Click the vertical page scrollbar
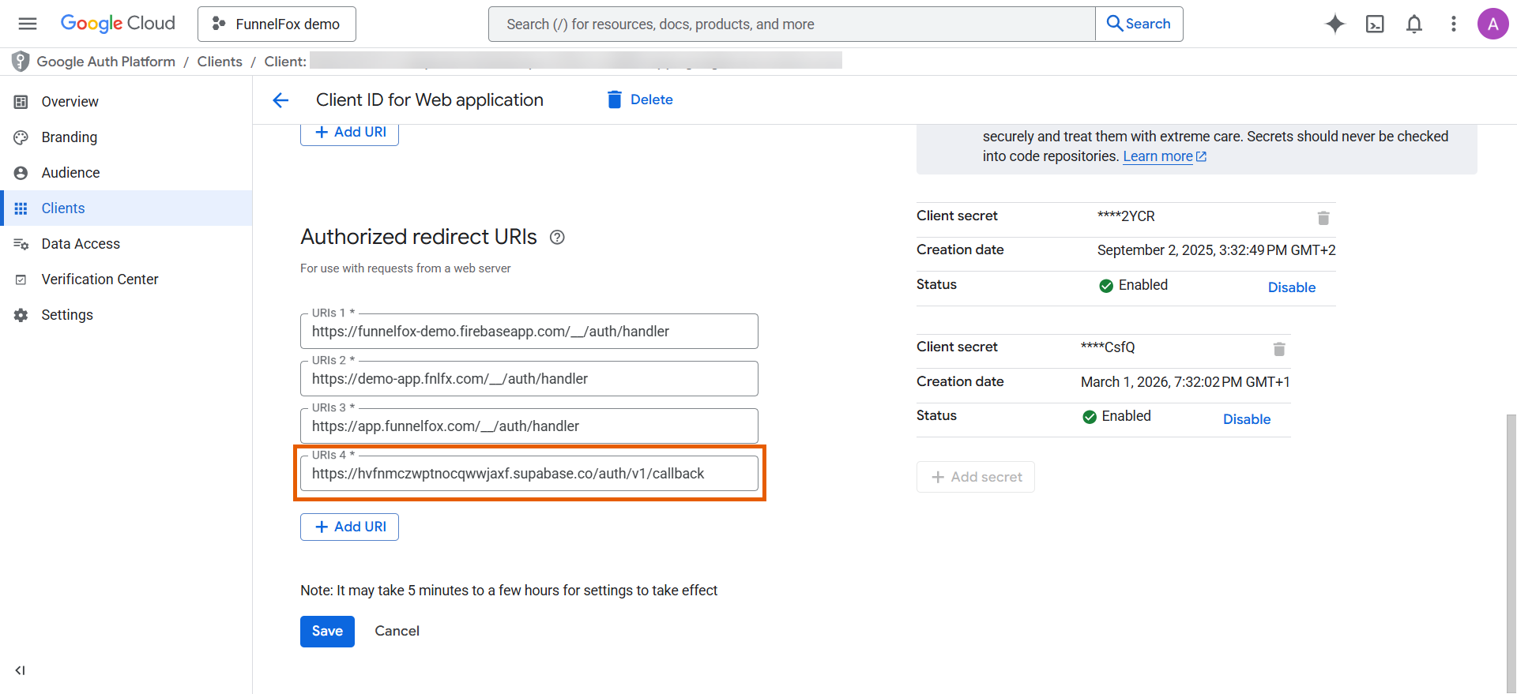This screenshot has height=694, width=1517. point(1511,553)
